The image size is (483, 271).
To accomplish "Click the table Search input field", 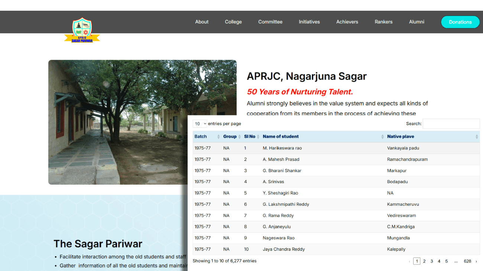I will 451,124.
